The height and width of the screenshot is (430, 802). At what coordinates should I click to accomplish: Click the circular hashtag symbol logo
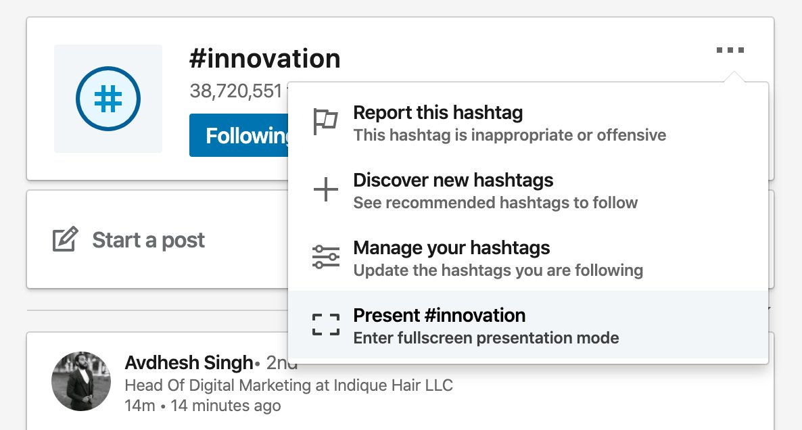pyautogui.click(x=108, y=99)
